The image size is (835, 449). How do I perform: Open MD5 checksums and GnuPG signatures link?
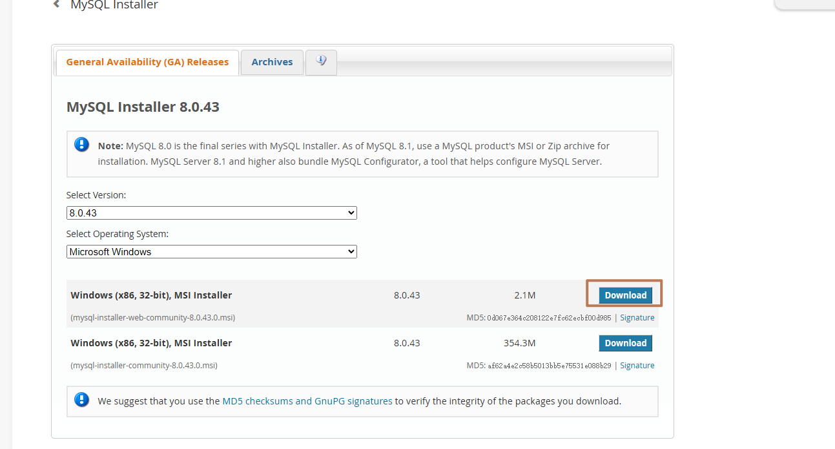tap(307, 401)
